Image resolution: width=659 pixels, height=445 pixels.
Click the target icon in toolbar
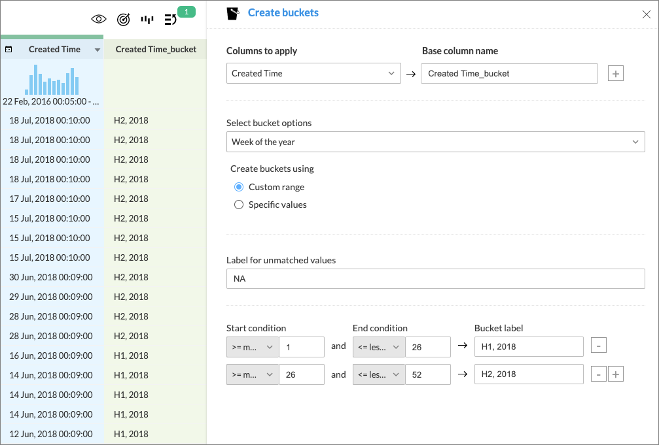[123, 20]
